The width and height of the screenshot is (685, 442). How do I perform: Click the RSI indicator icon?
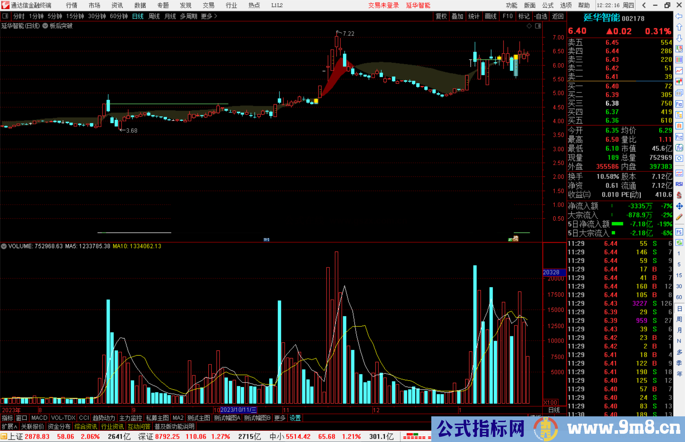(x=679, y=184)
